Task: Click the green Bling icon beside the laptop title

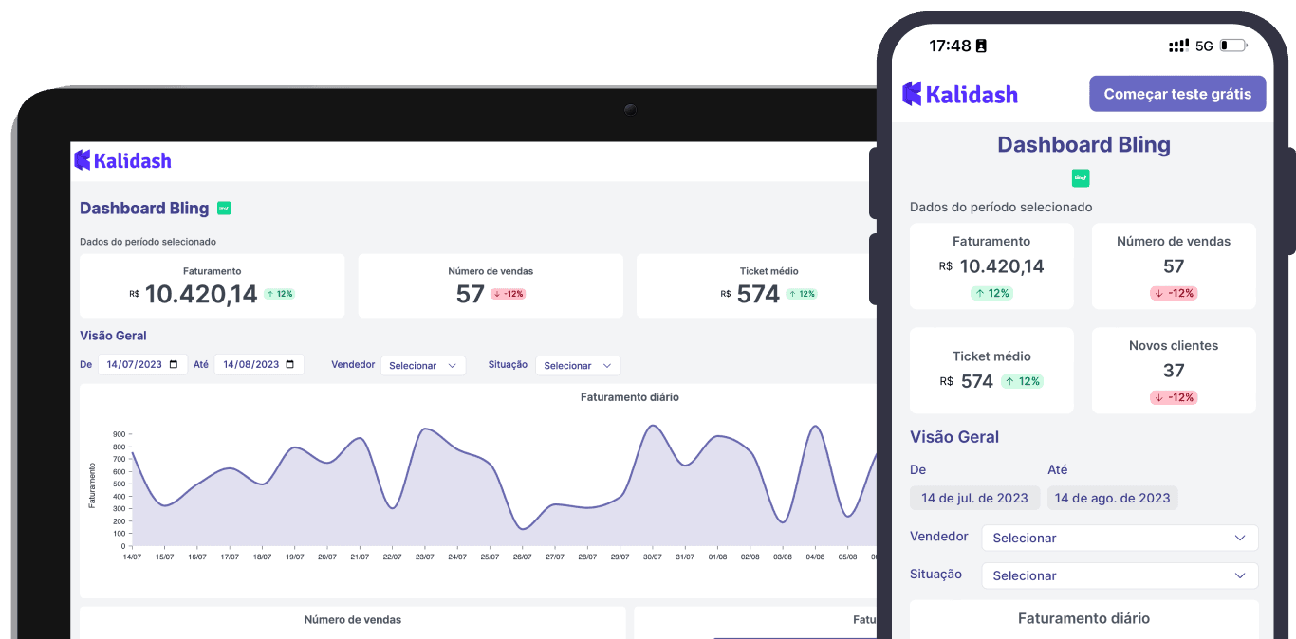Action: 224,208
